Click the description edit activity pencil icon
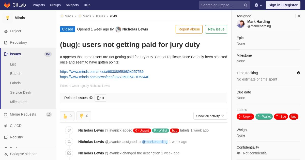The height and width of the screenshot is (160, 305). pyautogui.click(x=69, y=153)
